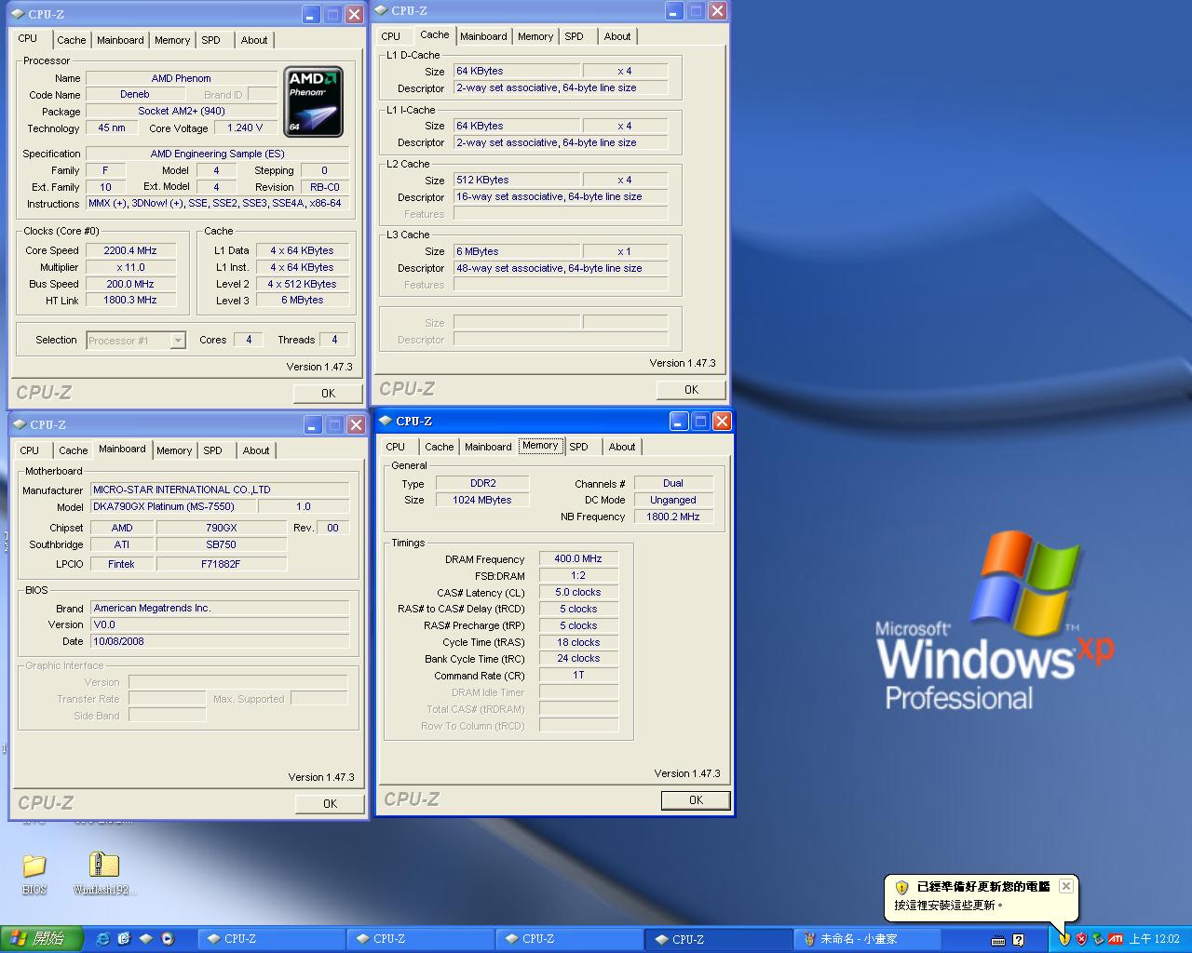The image size is (1192, 953).
Task: Click the L3 descriptor 48-way set associative text
Action: pos(561,268)
